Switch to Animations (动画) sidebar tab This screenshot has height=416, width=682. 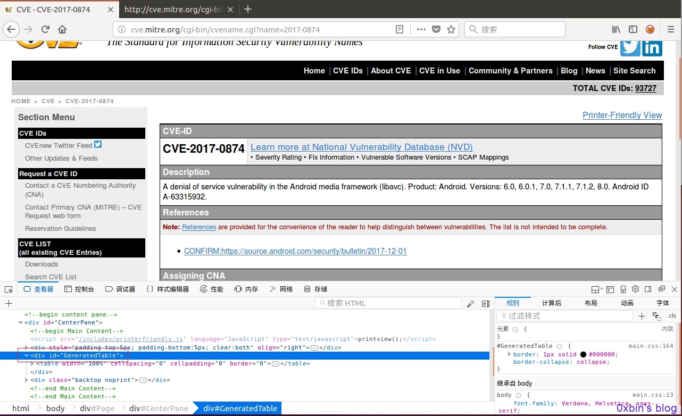tap(627, 303)
